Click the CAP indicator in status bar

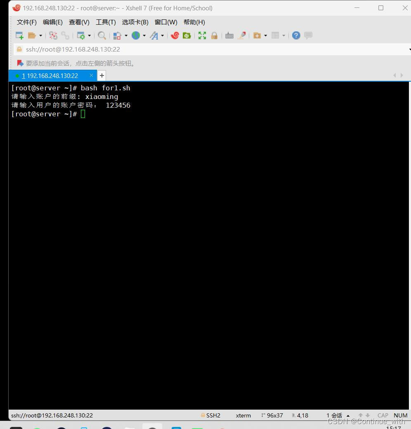click(x=383, y=415)
